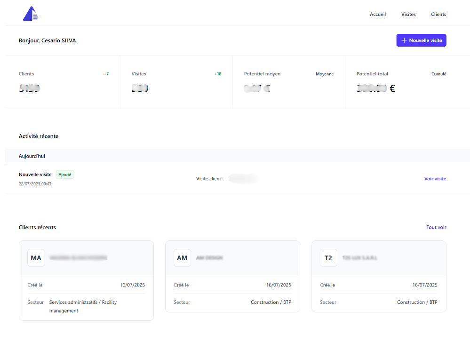Click Tout voir for recent clients

[x=436, y=227]
